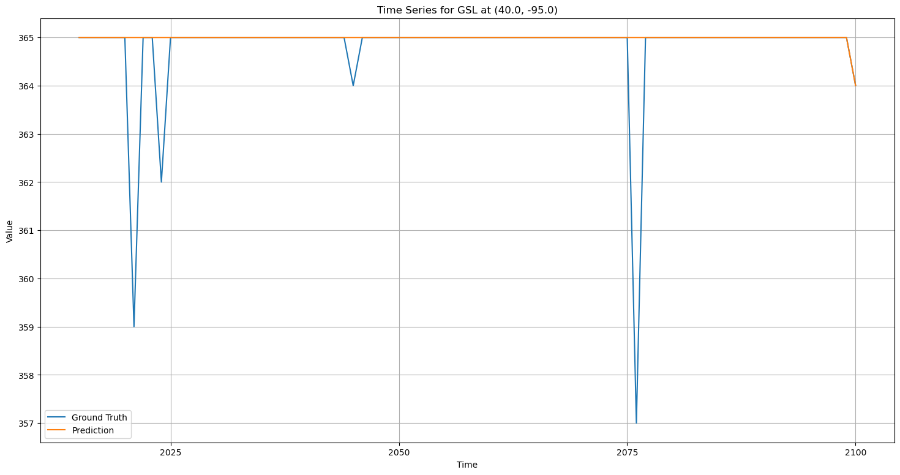
Task: Click the chart title text
Action: [x=467, y=10]
